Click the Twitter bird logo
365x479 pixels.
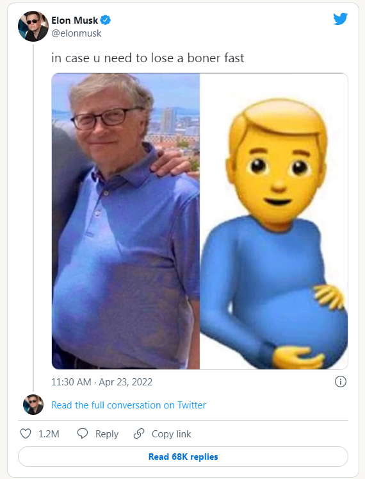[340, 19]
